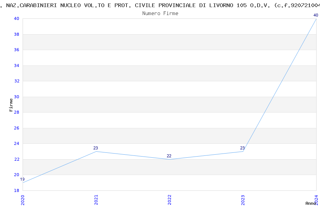
Task: Select x-axis year label 2023
Action: (x=243, y=200)
